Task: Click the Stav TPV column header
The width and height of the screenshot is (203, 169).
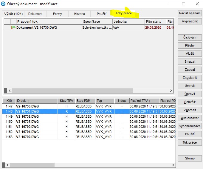Action: tap(66, 101)
